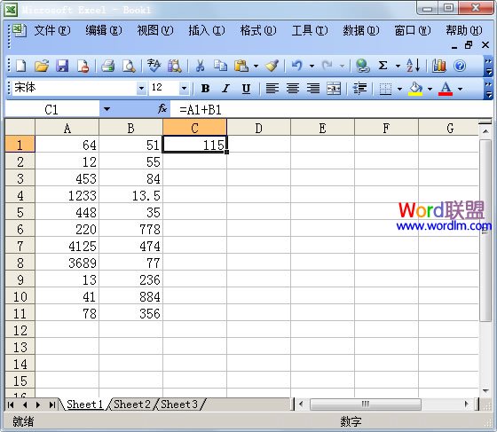The image size is (497, 432).
Task: Expand the 宋体 font name dropdown
Action: pos(141,89)
